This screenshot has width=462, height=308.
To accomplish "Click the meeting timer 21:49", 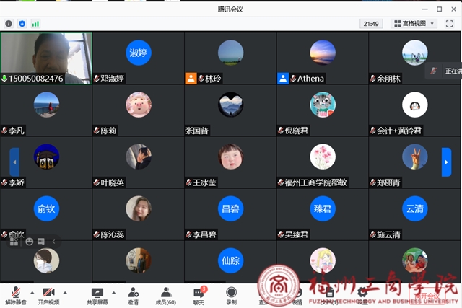I will (x=371, y=24).
